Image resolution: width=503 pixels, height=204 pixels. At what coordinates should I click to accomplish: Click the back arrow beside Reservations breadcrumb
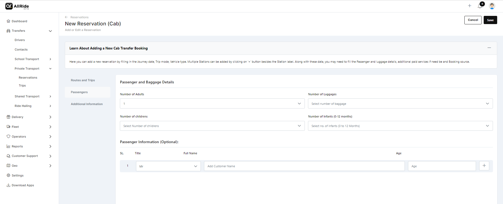click(66, 17)
